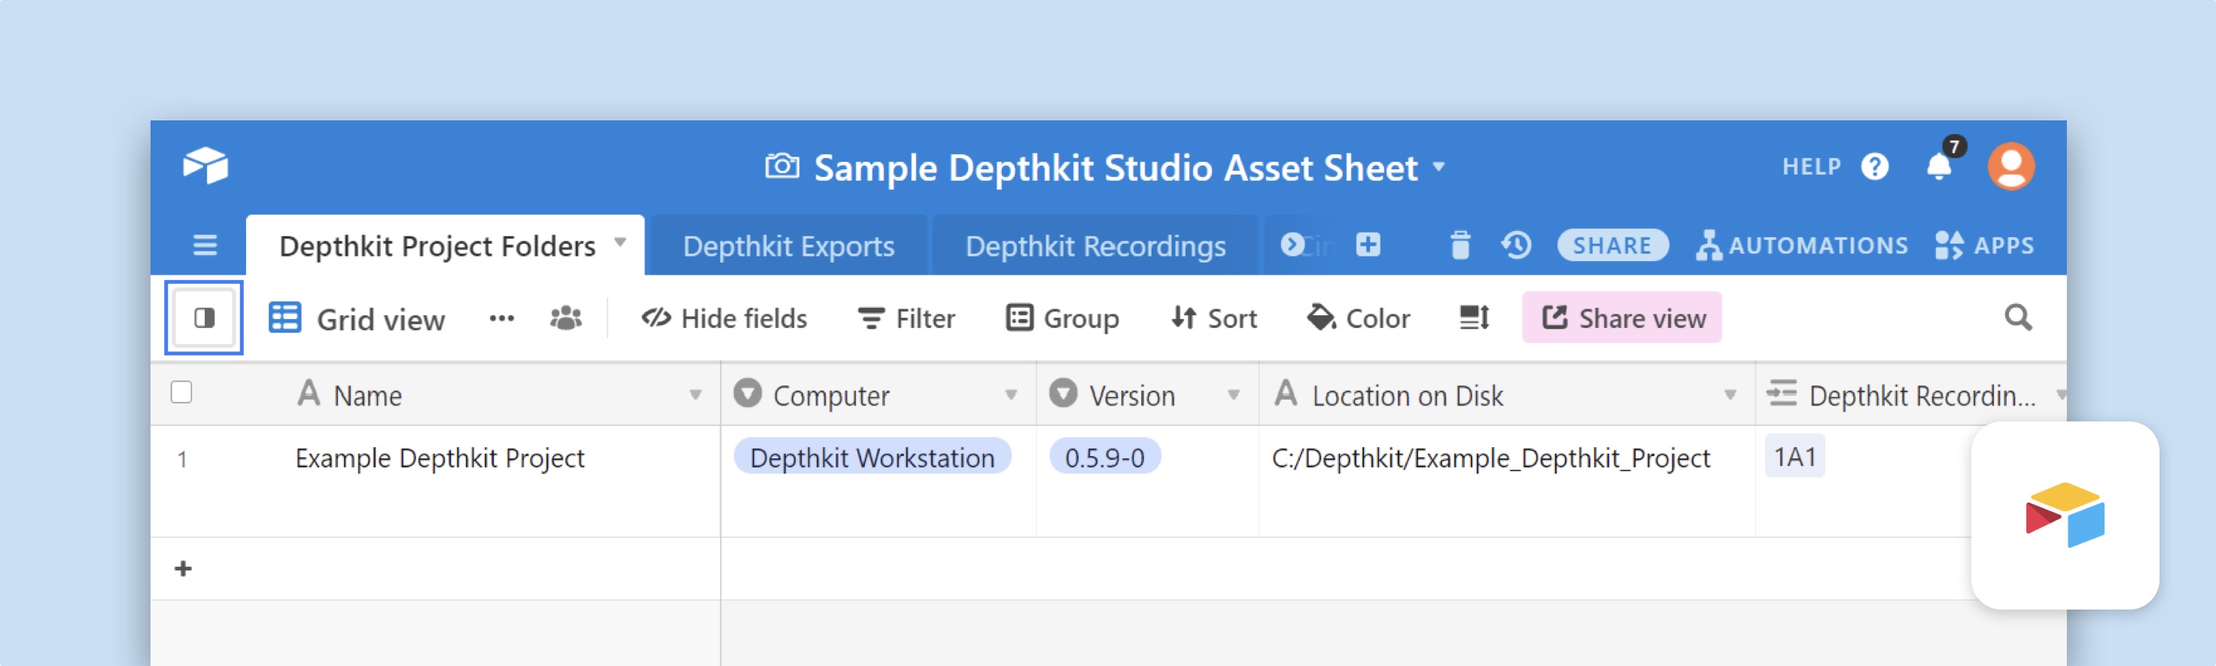Switch to Depthkit Exports tab
Viewport: 2216px width, 666px height.
tap(788, 246)
